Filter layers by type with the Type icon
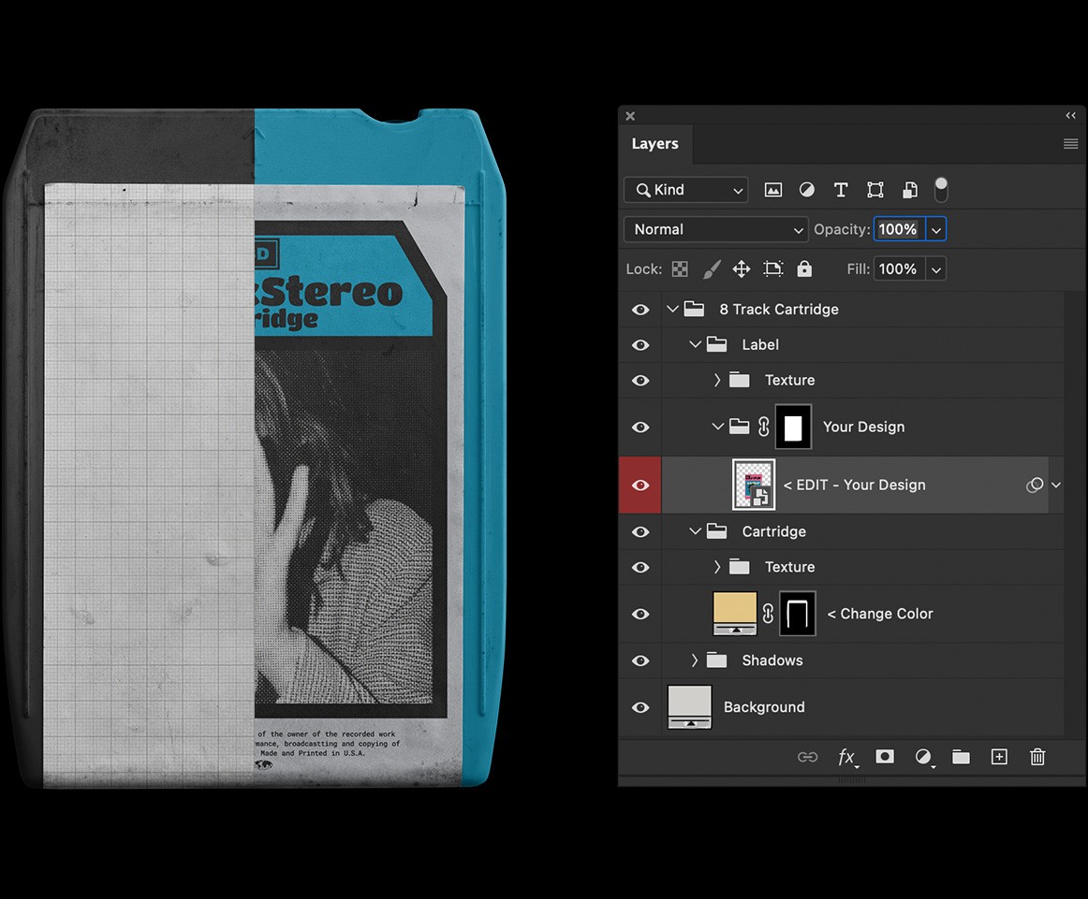Image resolution: width=1088 pixels, height=899 pixels. coord(841,190)
